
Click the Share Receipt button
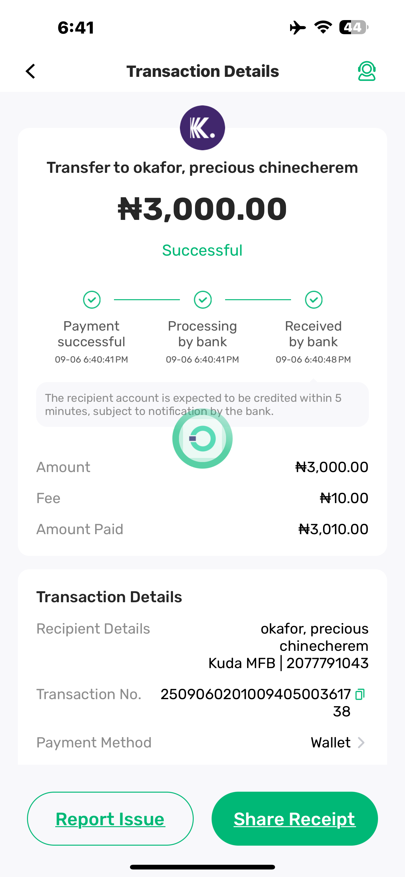[294, 818]
